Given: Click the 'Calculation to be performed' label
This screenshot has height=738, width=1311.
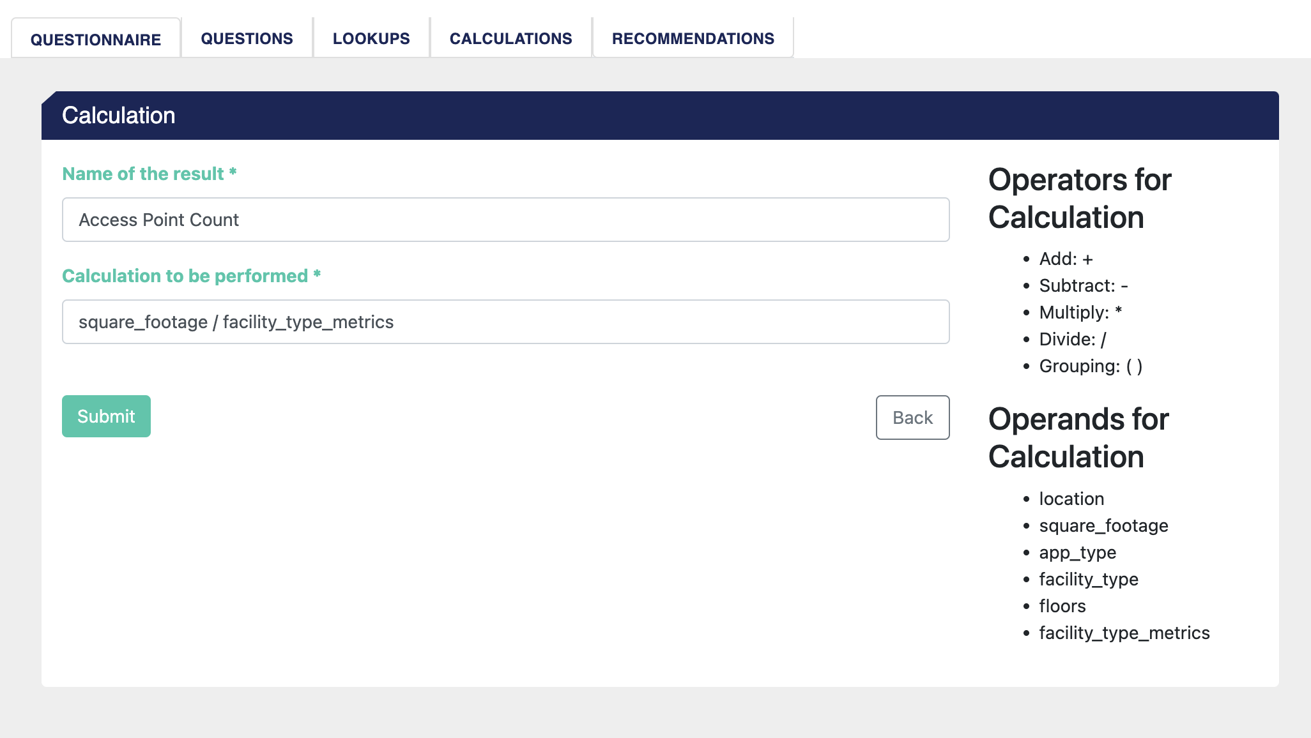Looking at the screenshot, I should (191, 276).
